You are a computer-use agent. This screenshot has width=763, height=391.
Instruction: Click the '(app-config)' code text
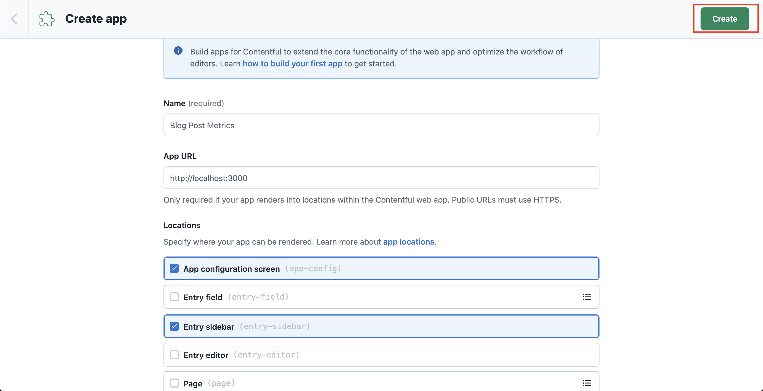point(313,268)
